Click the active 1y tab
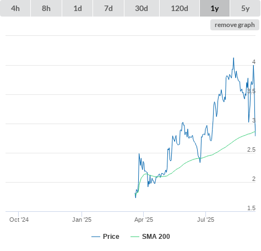 coord(215,8)
